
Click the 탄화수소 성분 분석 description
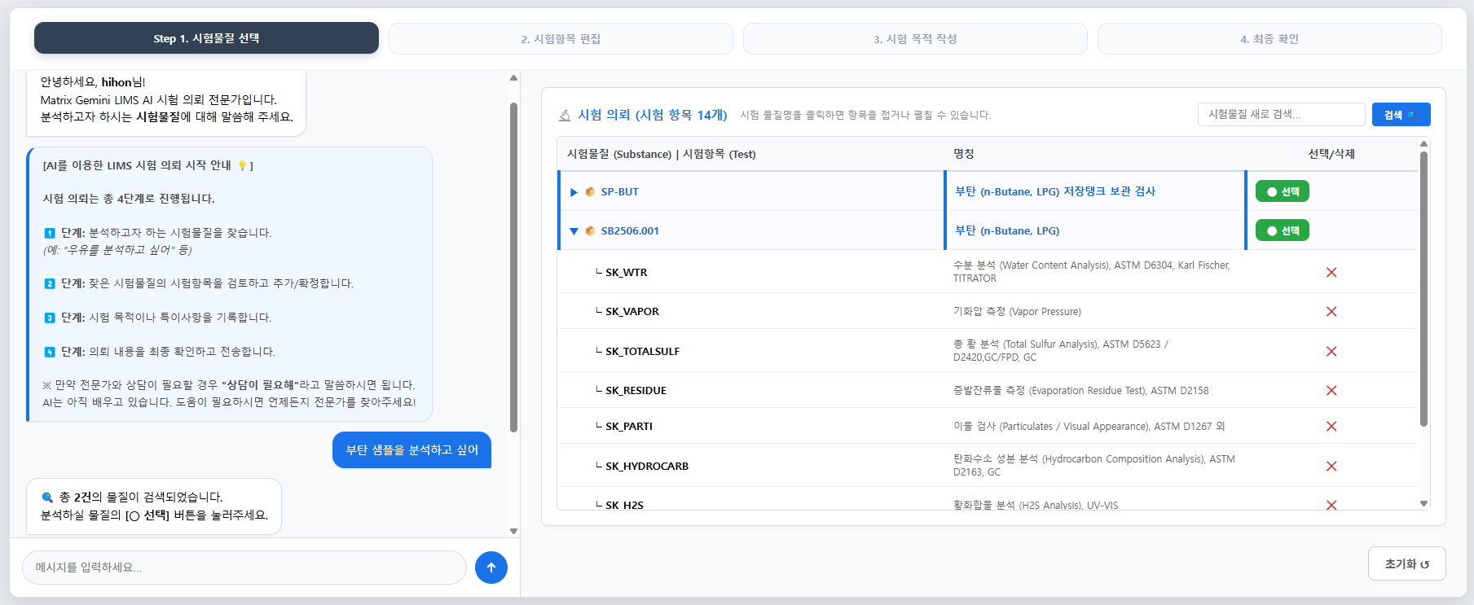[1094, 466]
